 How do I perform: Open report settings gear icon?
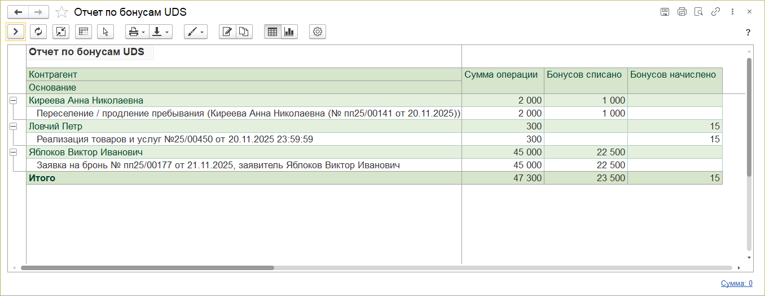click(318, 32)
